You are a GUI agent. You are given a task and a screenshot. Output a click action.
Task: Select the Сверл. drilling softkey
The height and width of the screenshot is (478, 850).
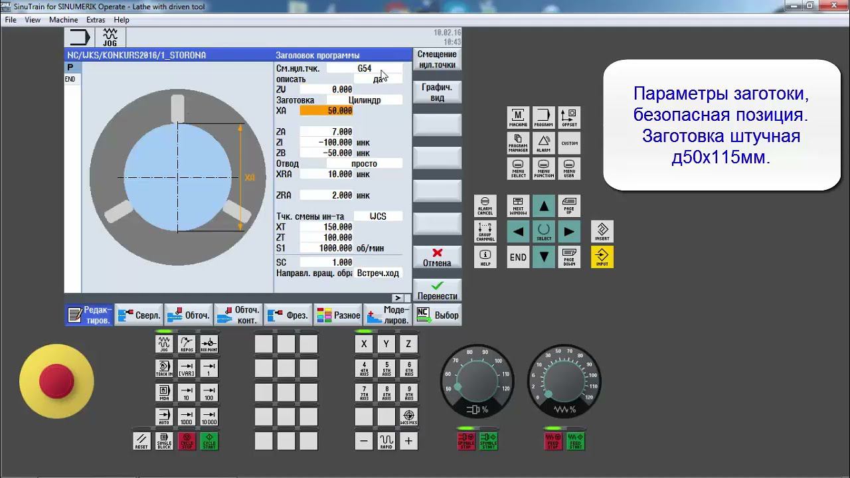(x=139, y=315)
